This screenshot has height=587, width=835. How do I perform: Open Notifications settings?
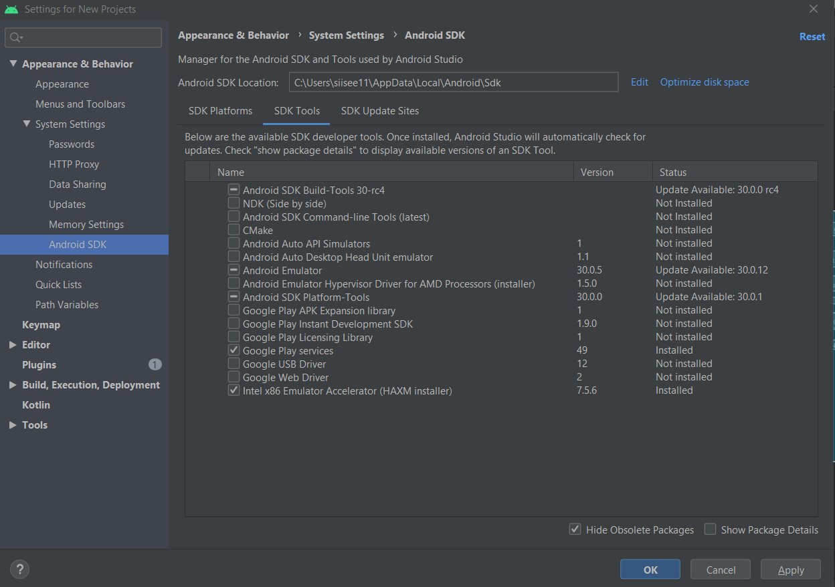coord(64,264)
